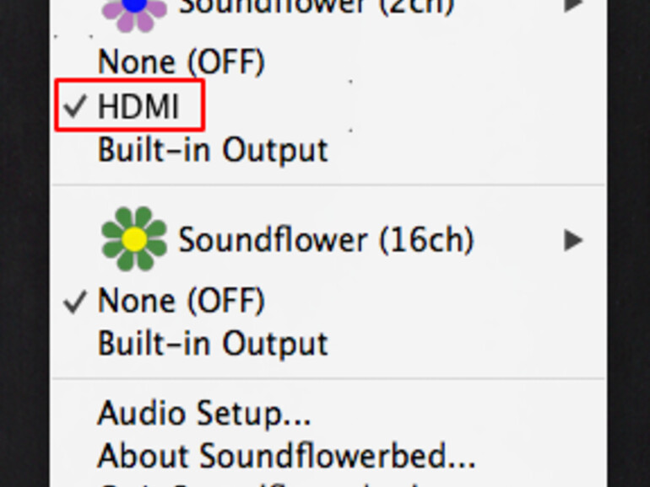Click the dark area left of the menu
The image size is (650, 487).
[24, 253]
